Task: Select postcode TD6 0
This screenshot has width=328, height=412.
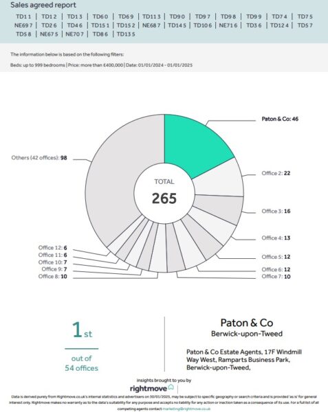Action: click(x=100, y=16)
